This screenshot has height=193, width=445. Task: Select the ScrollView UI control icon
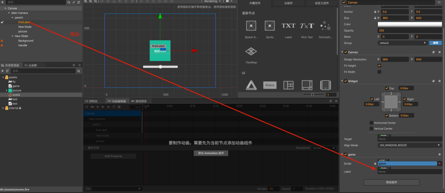[307, 85]
